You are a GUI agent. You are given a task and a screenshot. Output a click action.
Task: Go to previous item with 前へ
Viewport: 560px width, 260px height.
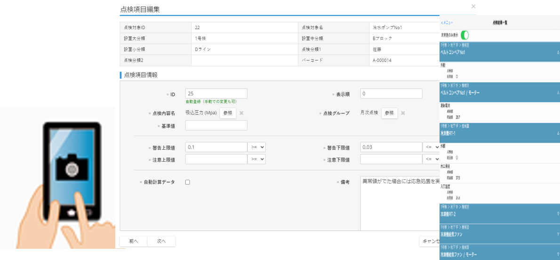pyautogui.click(x=134, y=241)
